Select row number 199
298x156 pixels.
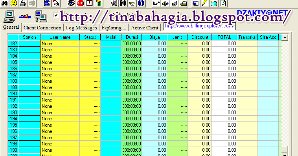click(13, 150)
